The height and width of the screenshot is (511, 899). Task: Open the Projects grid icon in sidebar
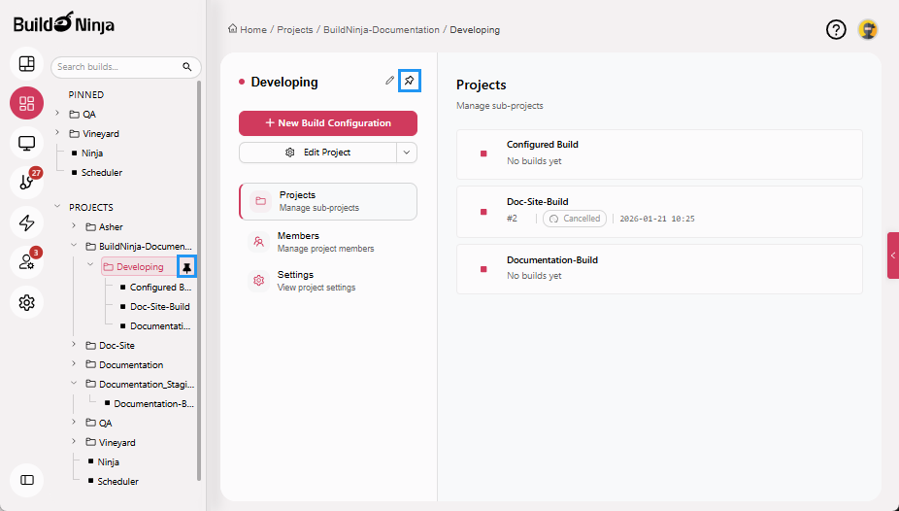27,103
